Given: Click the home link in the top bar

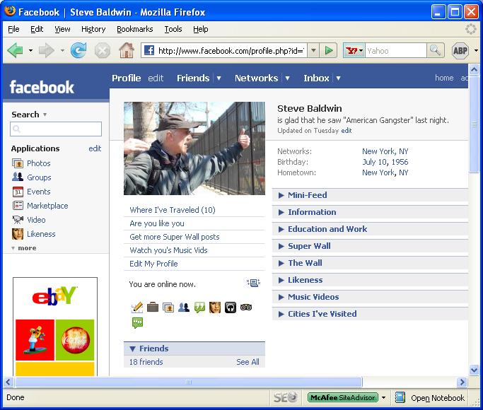Looking at the screenshot, I should [444, 78].
